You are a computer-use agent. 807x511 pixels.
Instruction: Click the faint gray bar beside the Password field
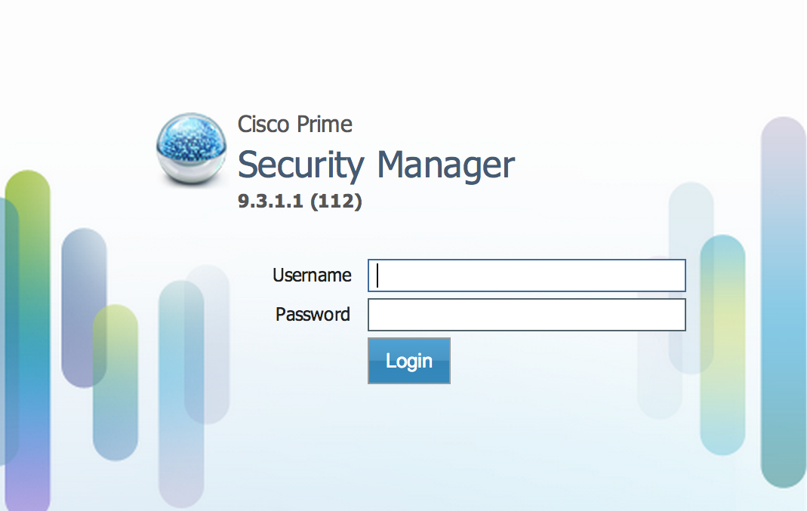(655, 377)
